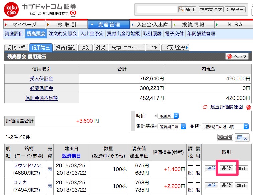
Task: Select 残高照会 submenu item
Action: [x=36, y=34]
